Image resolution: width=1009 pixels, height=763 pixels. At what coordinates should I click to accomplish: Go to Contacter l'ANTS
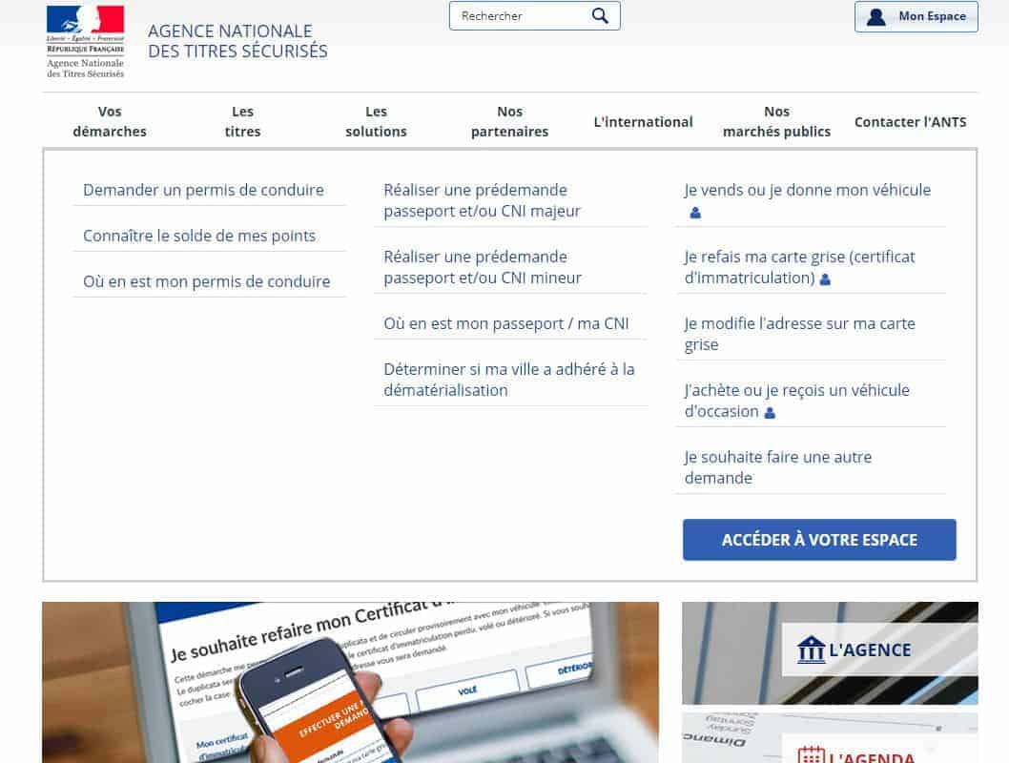910,122
